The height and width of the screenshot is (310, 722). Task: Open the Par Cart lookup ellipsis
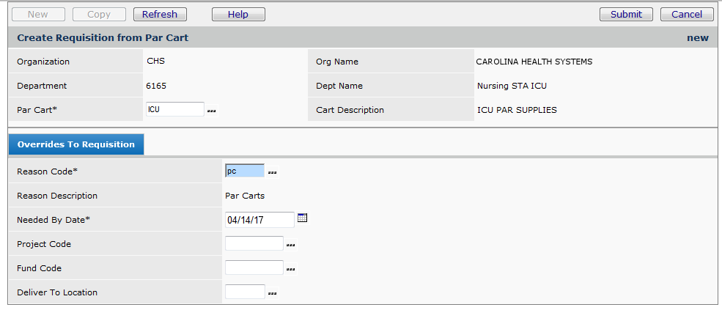pyautogui.click(x=212, y=110)
